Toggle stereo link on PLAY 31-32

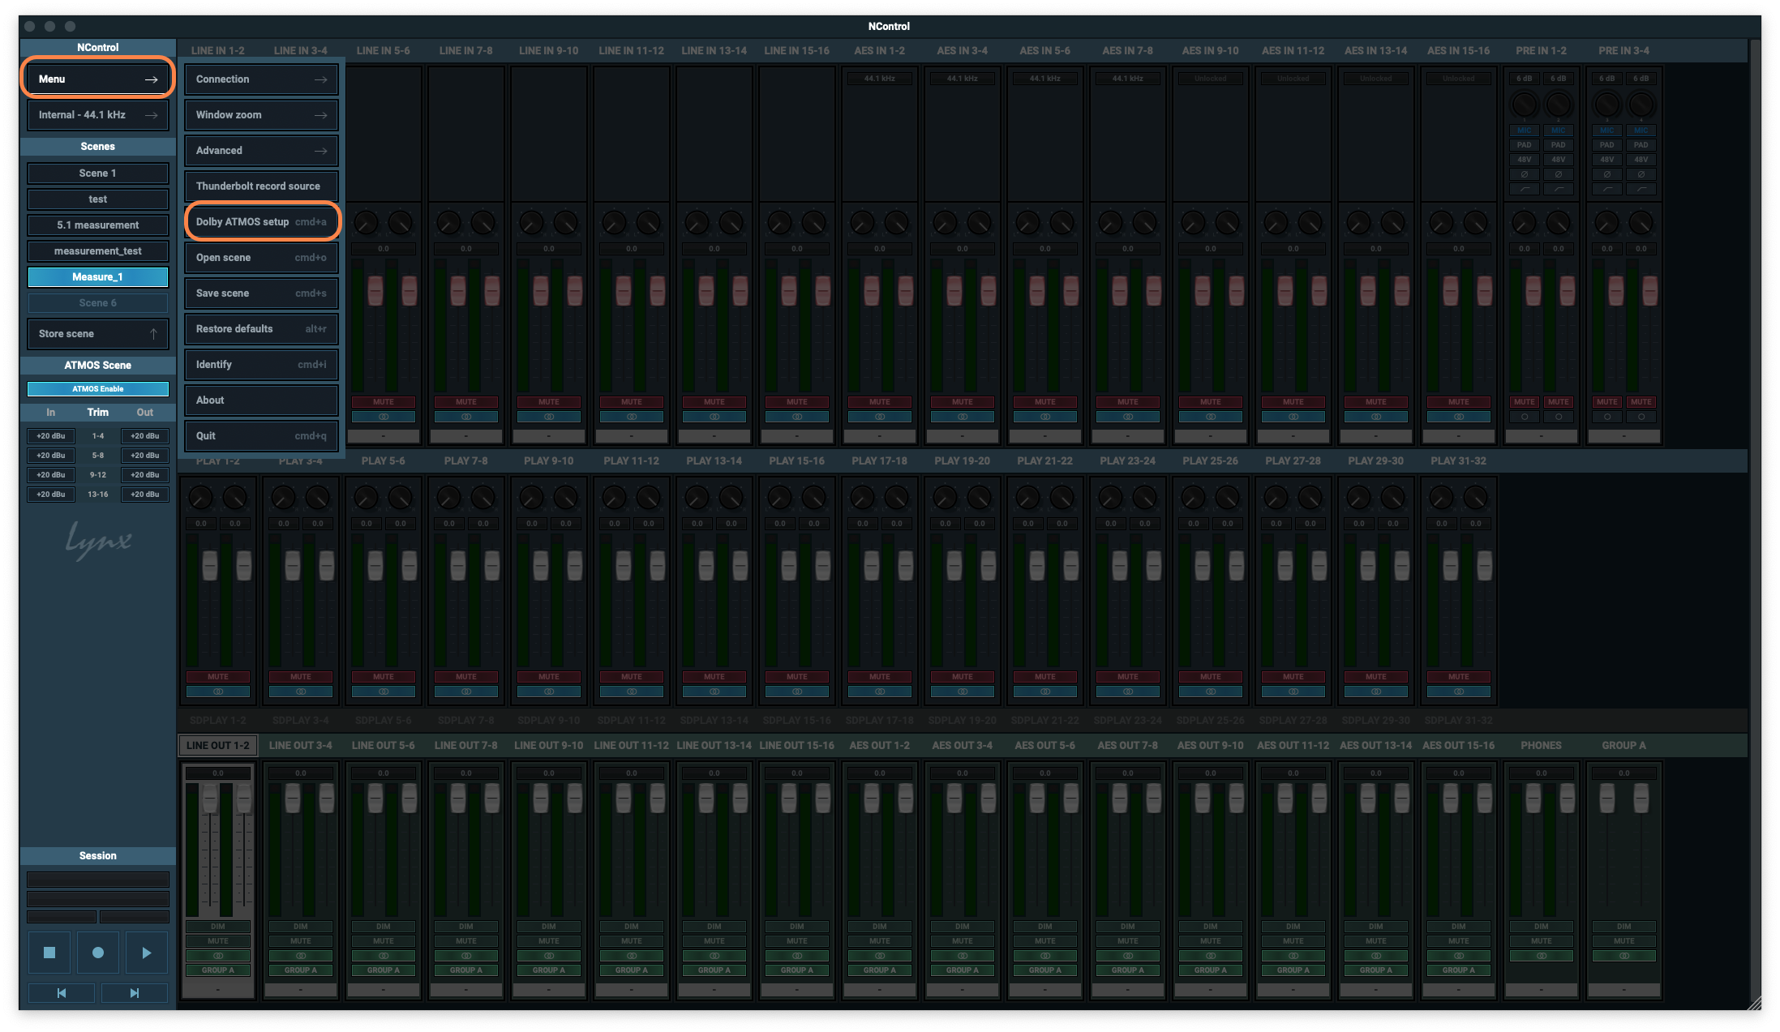click(1459, 692)
